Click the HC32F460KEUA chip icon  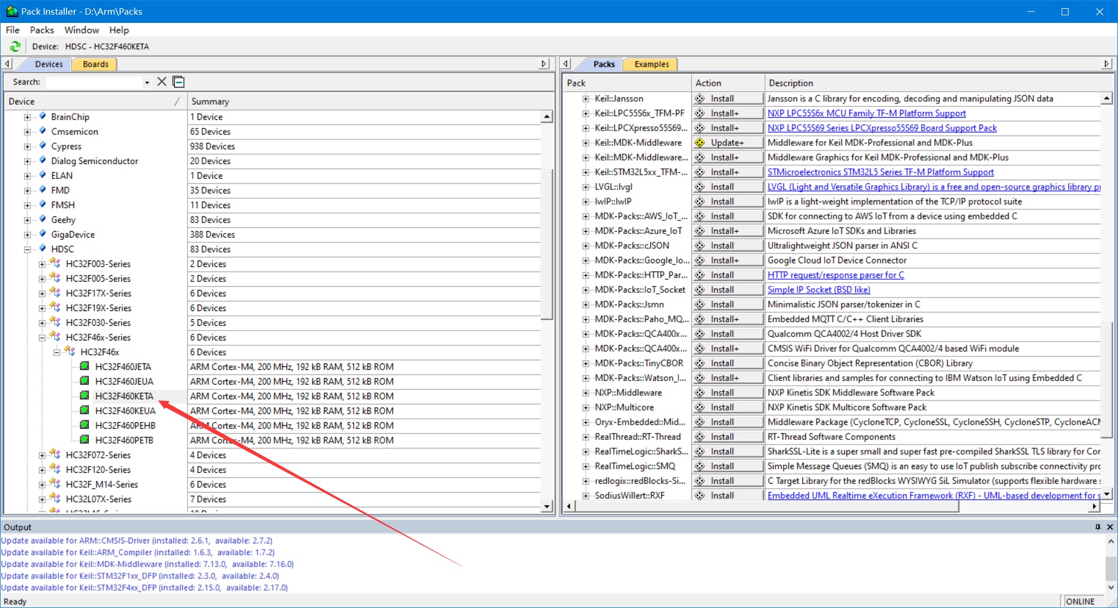tap(85, 410)
